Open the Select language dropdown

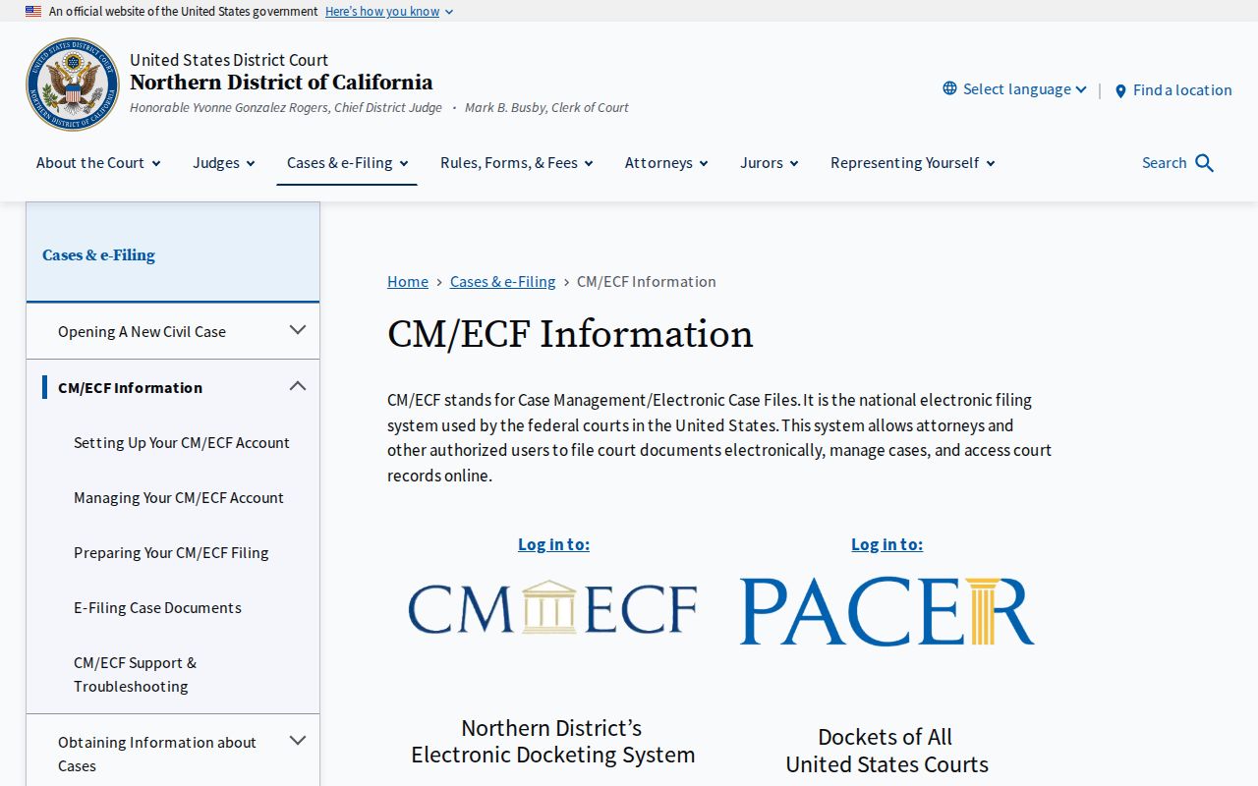point(1015,88)
